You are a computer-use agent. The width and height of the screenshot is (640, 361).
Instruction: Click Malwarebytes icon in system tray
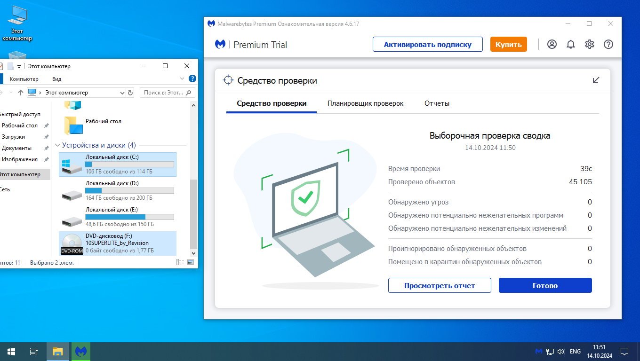539,351
